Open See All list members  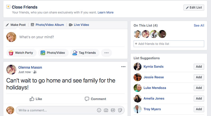pyautogui.click(x=199, y=25)
